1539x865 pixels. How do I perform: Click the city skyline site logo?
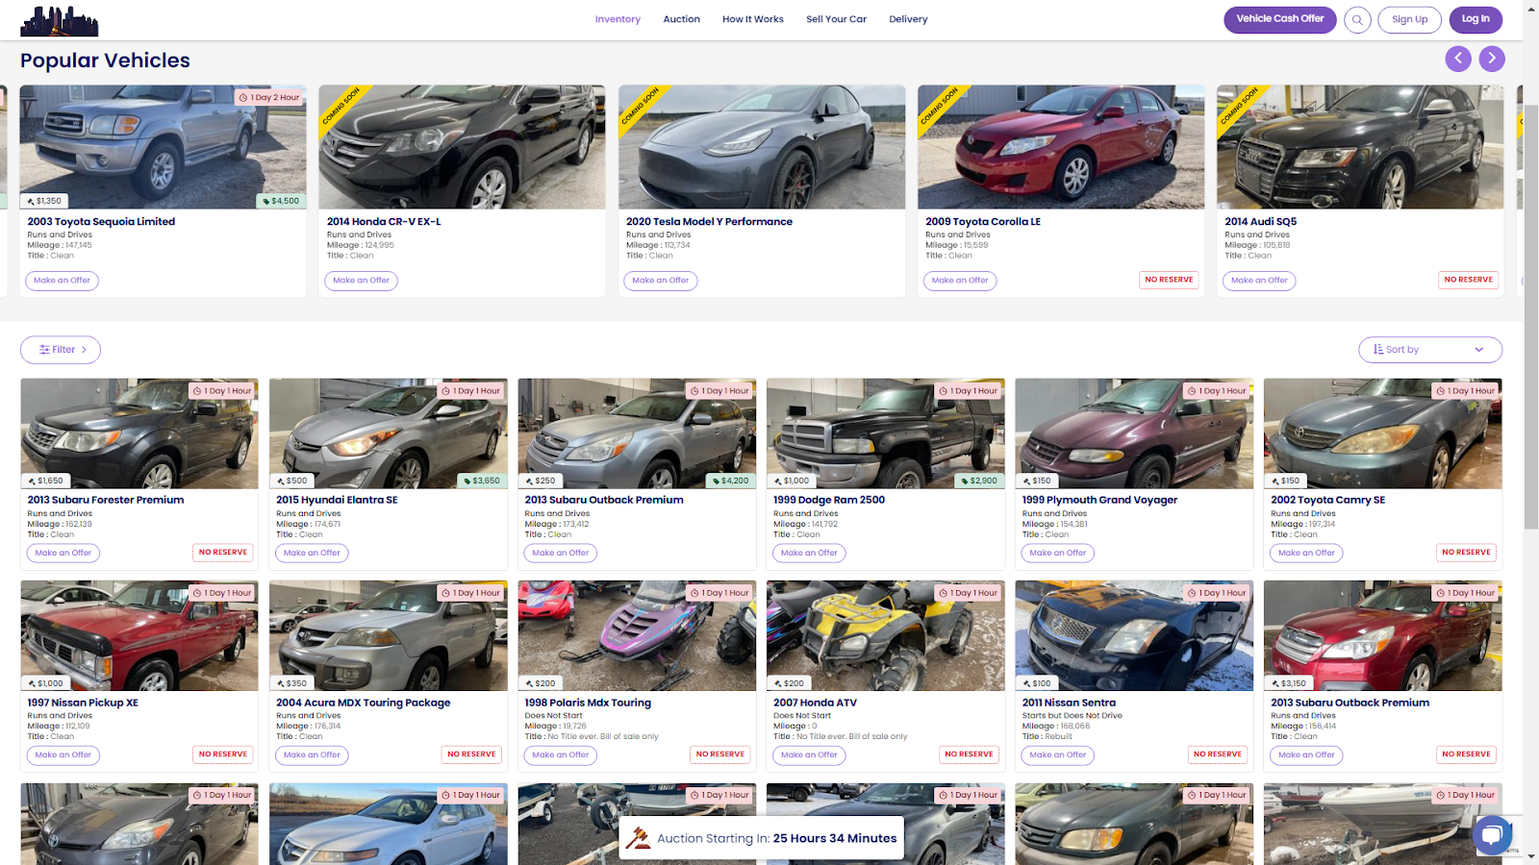click(60, 20)
